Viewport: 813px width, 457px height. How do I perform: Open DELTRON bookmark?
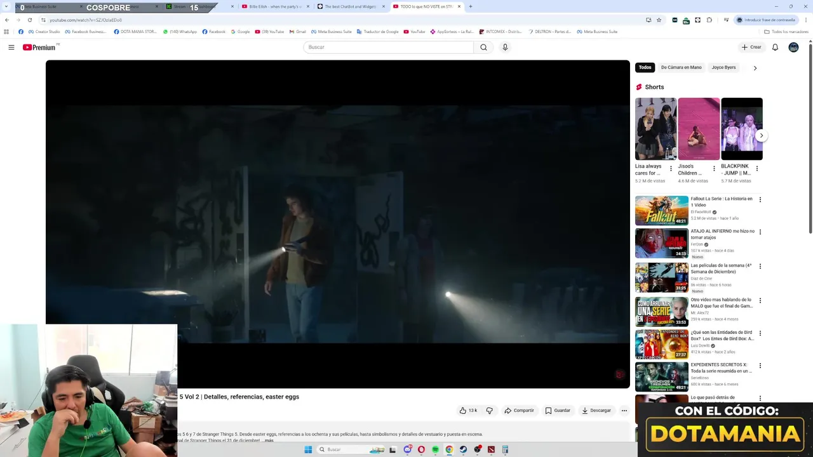click(x=549, y=31)
